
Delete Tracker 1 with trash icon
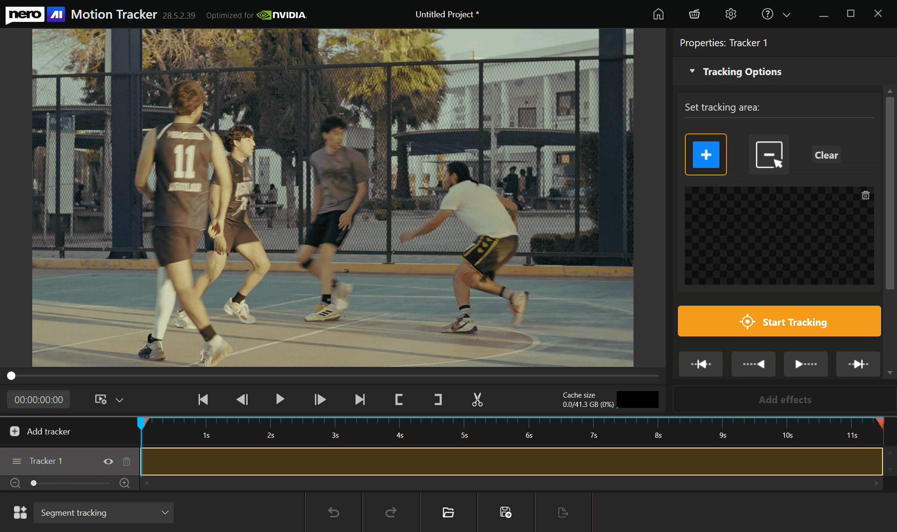tap(127, 462)
